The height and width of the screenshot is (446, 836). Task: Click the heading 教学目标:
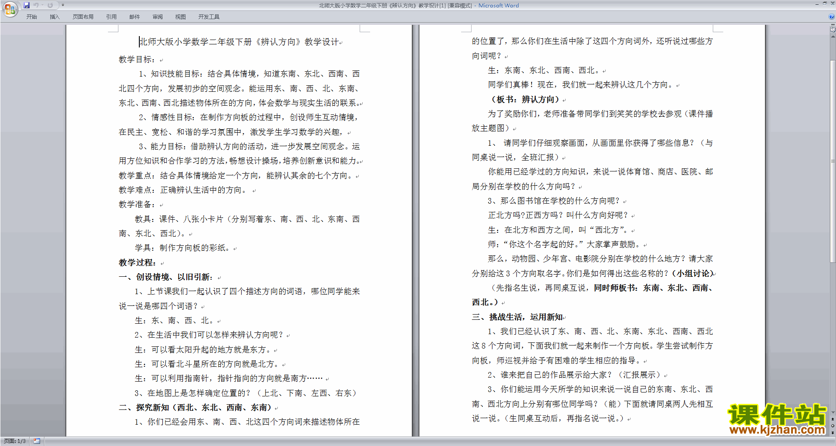[x=137, y=60]
